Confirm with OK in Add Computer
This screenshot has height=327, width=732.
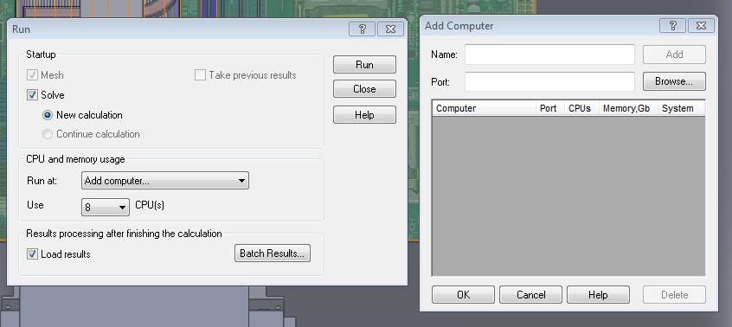[463, 295]
